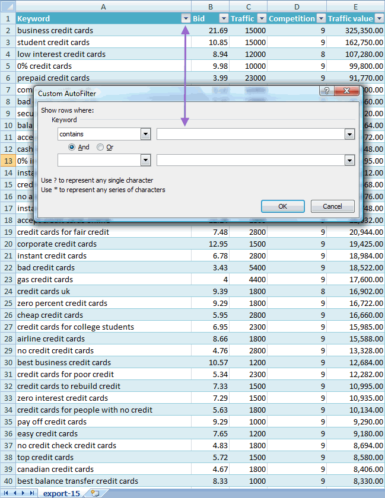Click cell 'credit cards uk'

pyautogui.click(x=103, y=291)
